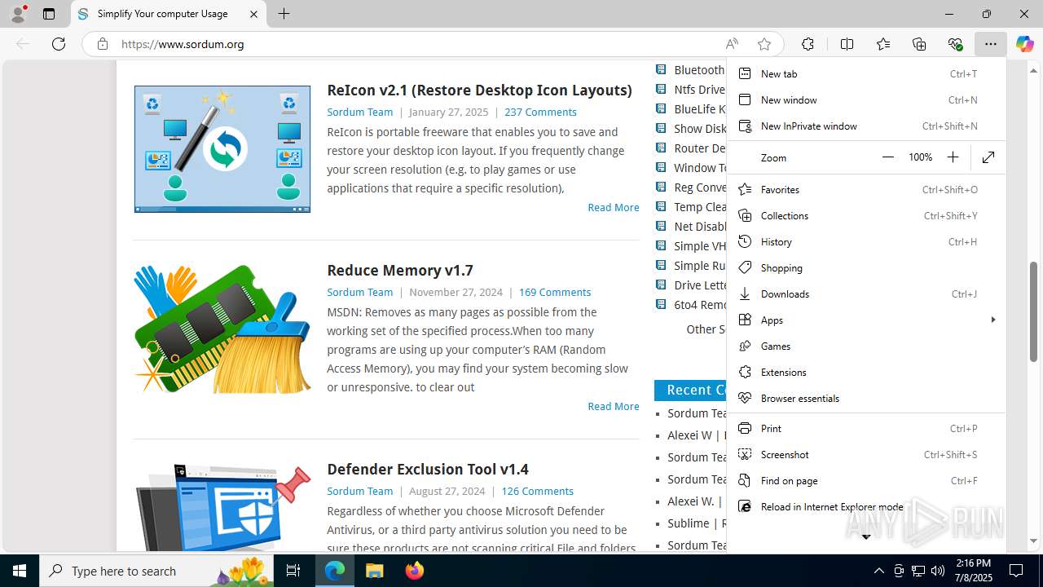Open Favorites toolbar icon
The width and height of the screenshot is (1043, 587).
point(883,44)
